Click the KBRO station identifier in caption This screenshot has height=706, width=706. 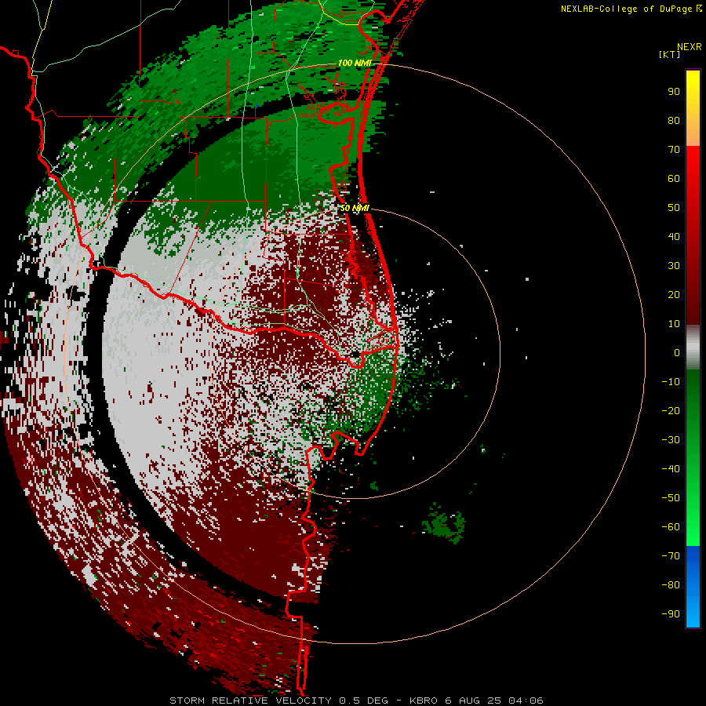click(424, 701)
